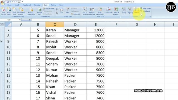The image size is (178, 100).
Task: Sort Z to A descending
Action: 57,13
